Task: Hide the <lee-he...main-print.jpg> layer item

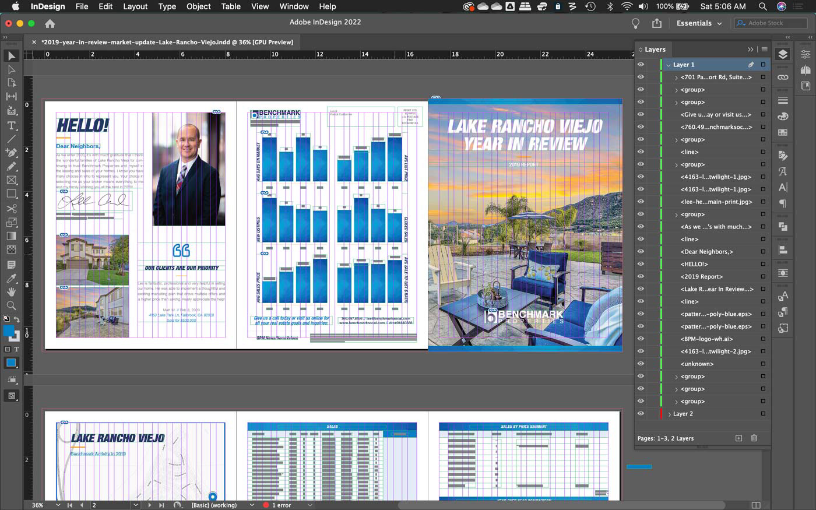Action: (x=641, y=202)
